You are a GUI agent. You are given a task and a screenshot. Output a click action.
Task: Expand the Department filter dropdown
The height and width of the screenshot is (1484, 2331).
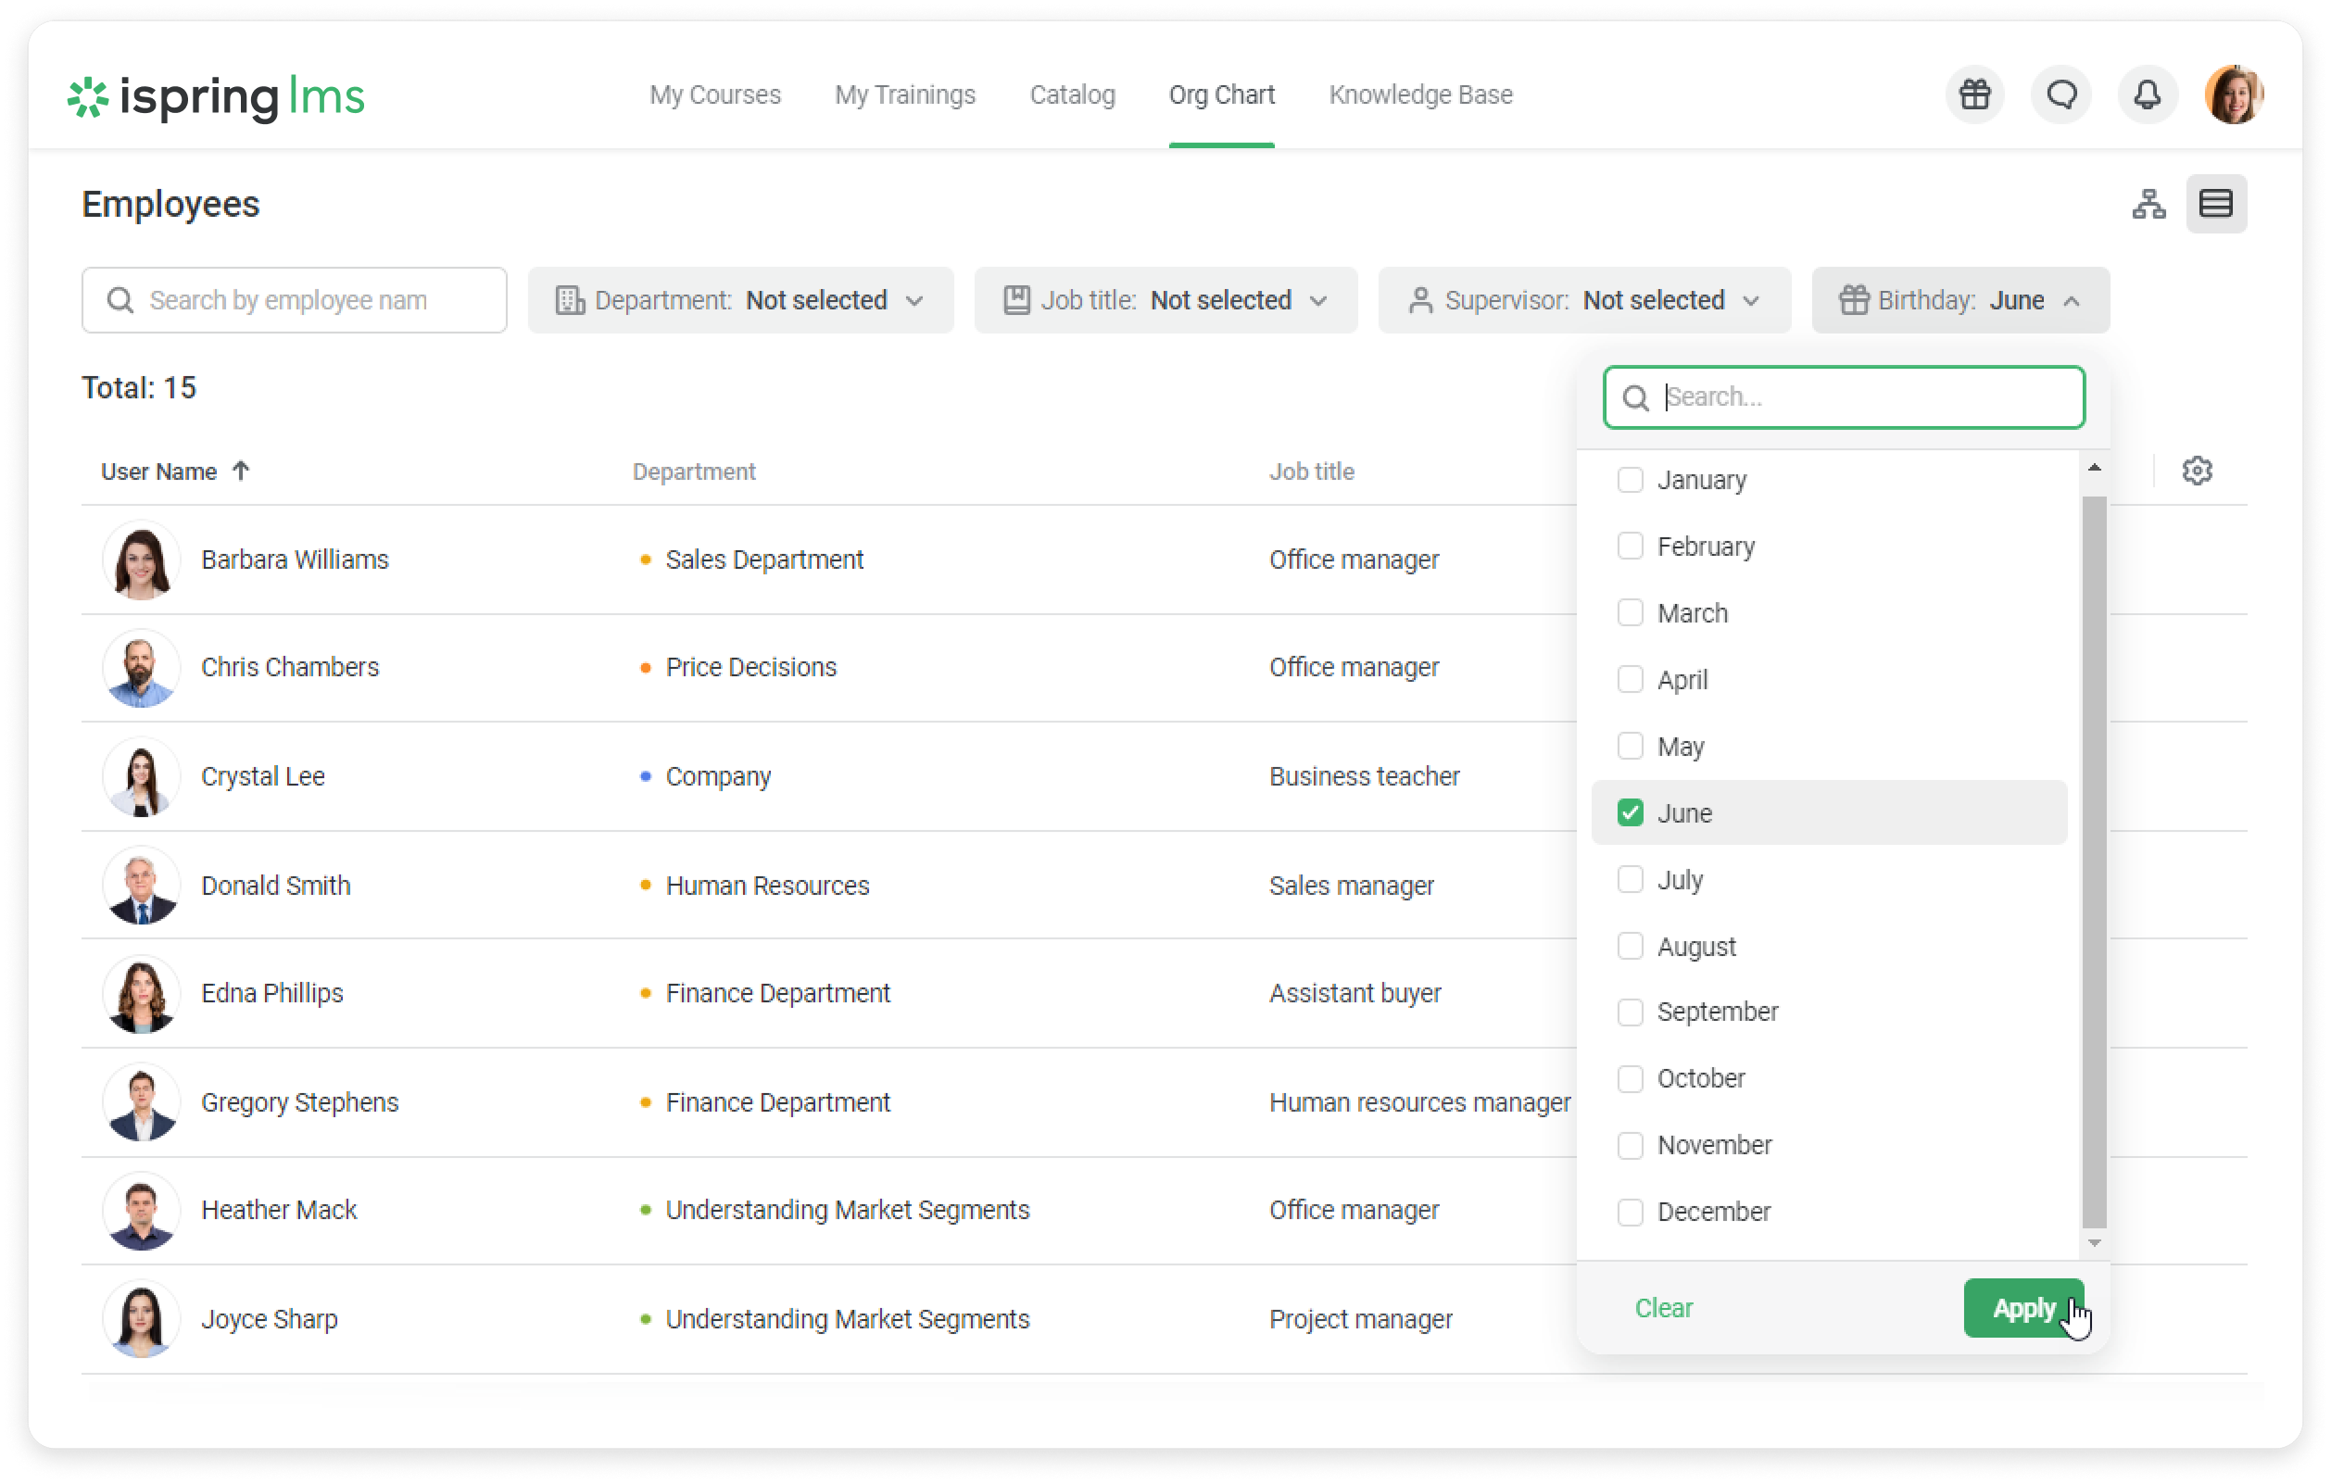tap(739, 301)
